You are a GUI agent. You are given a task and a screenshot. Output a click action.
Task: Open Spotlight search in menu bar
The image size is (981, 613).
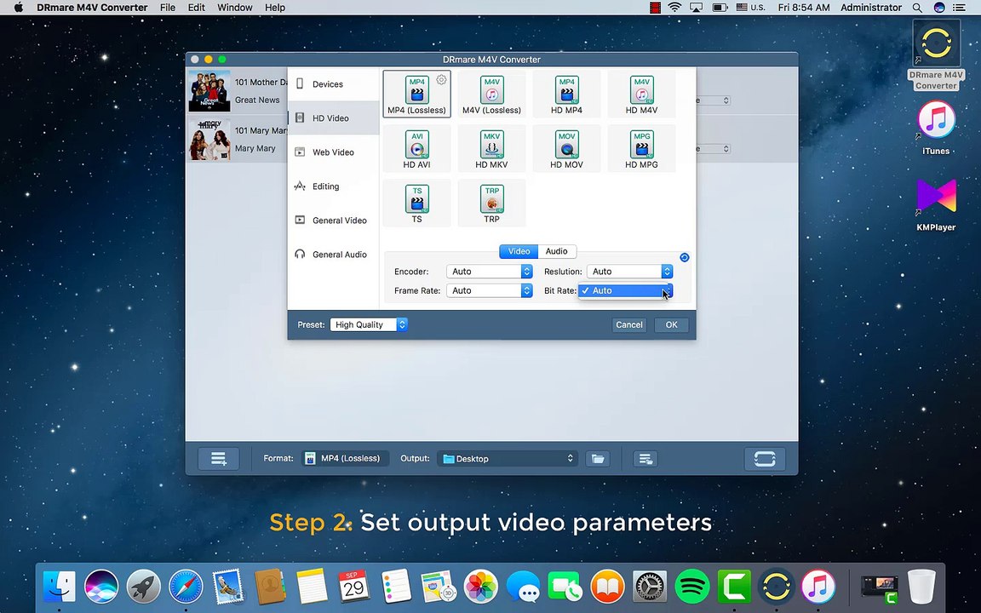917,8
